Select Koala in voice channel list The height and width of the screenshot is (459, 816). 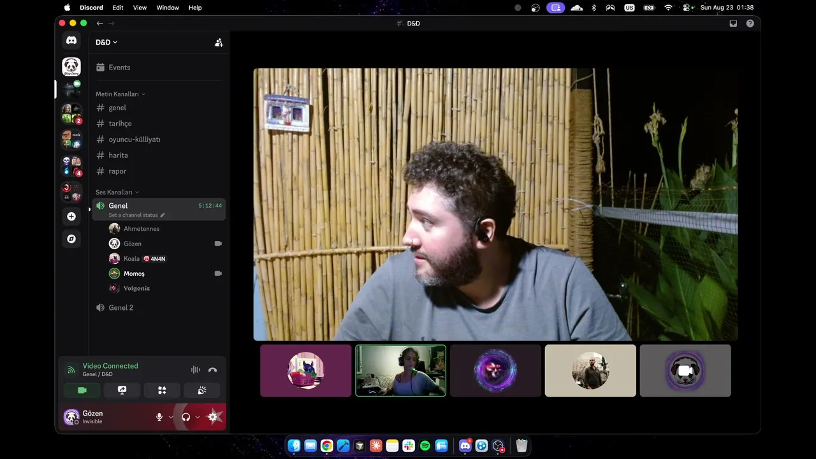click(x=166, y=259)
